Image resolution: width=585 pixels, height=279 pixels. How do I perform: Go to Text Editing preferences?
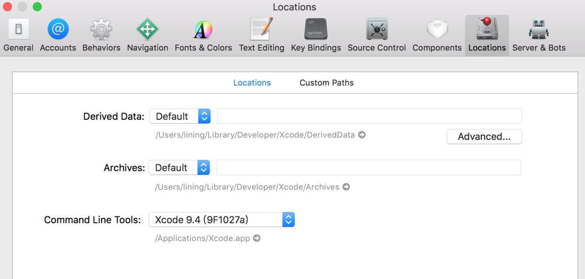pos(261,35)
